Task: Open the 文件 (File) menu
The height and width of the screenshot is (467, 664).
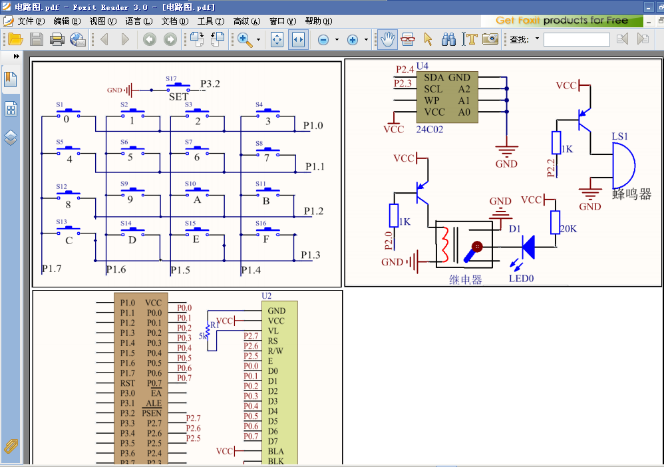Action: [x=31, y=21]
